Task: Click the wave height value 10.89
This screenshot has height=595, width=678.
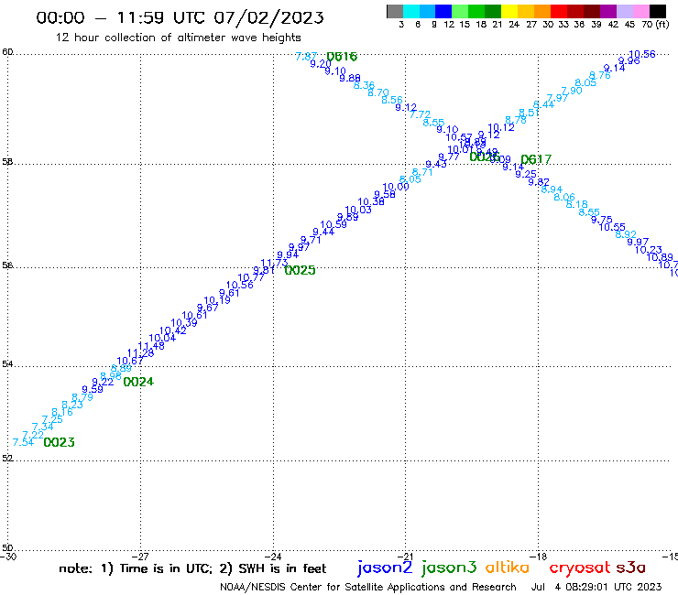Action: click(x=660, y=257)
